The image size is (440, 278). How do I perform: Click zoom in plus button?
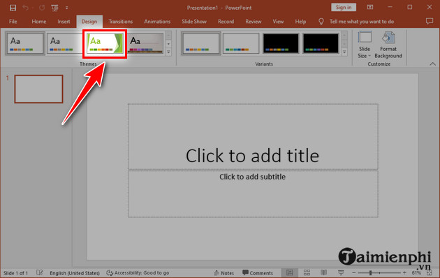404,272
